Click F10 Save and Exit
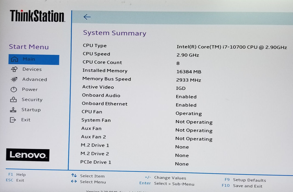The height and width of the screenshot is (192, 293). coord(242,186)
